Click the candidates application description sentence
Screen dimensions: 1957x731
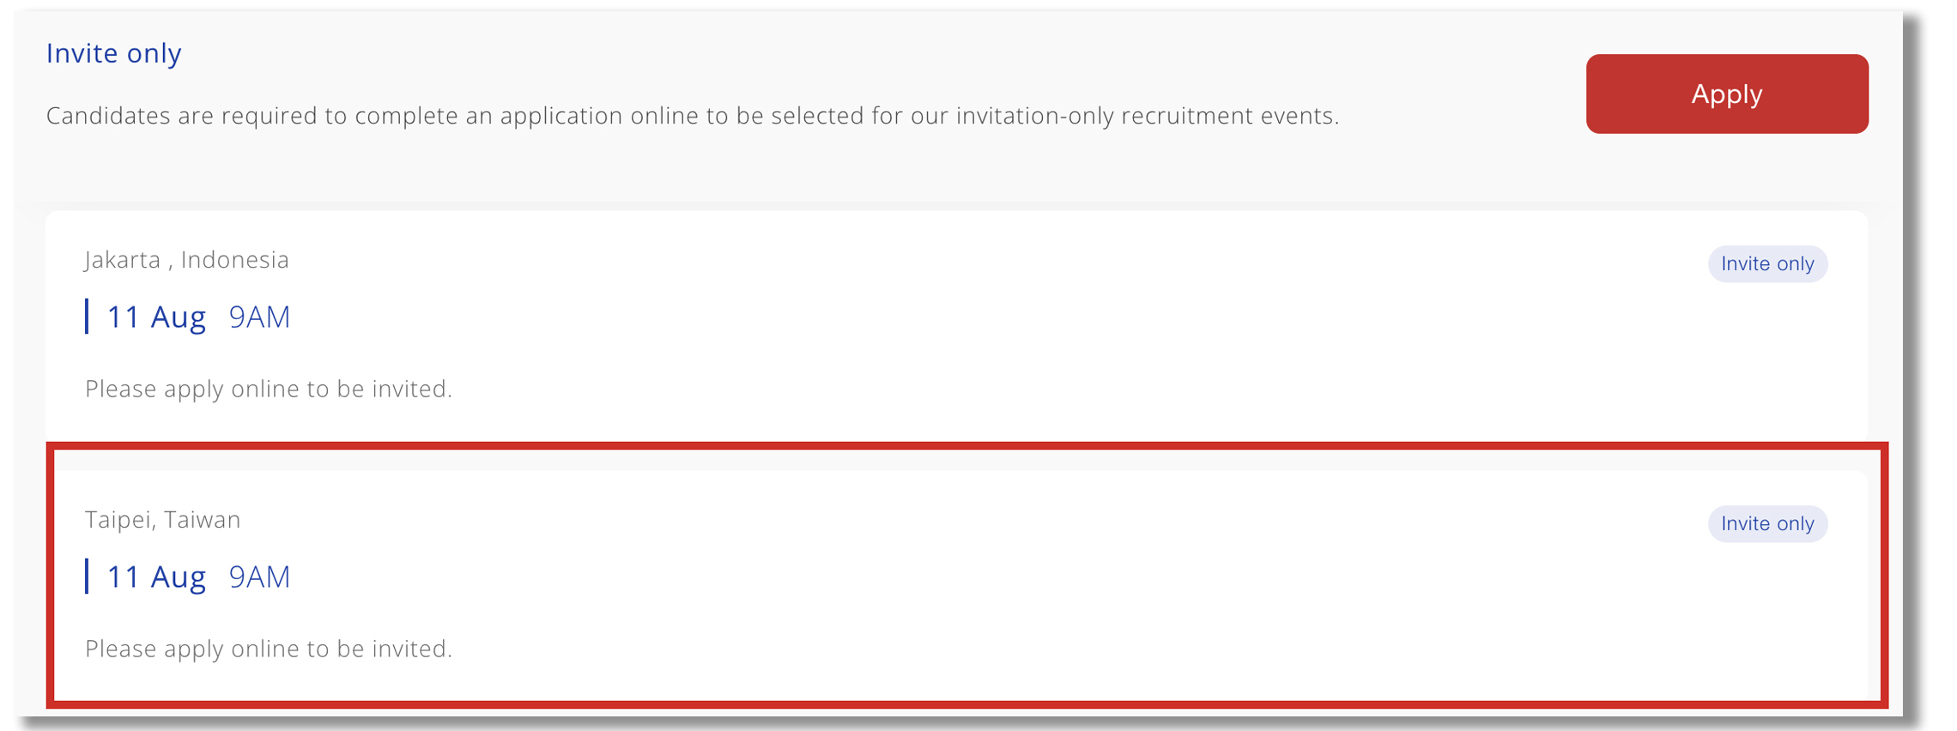pyautogui.click(x=692, y=116)
